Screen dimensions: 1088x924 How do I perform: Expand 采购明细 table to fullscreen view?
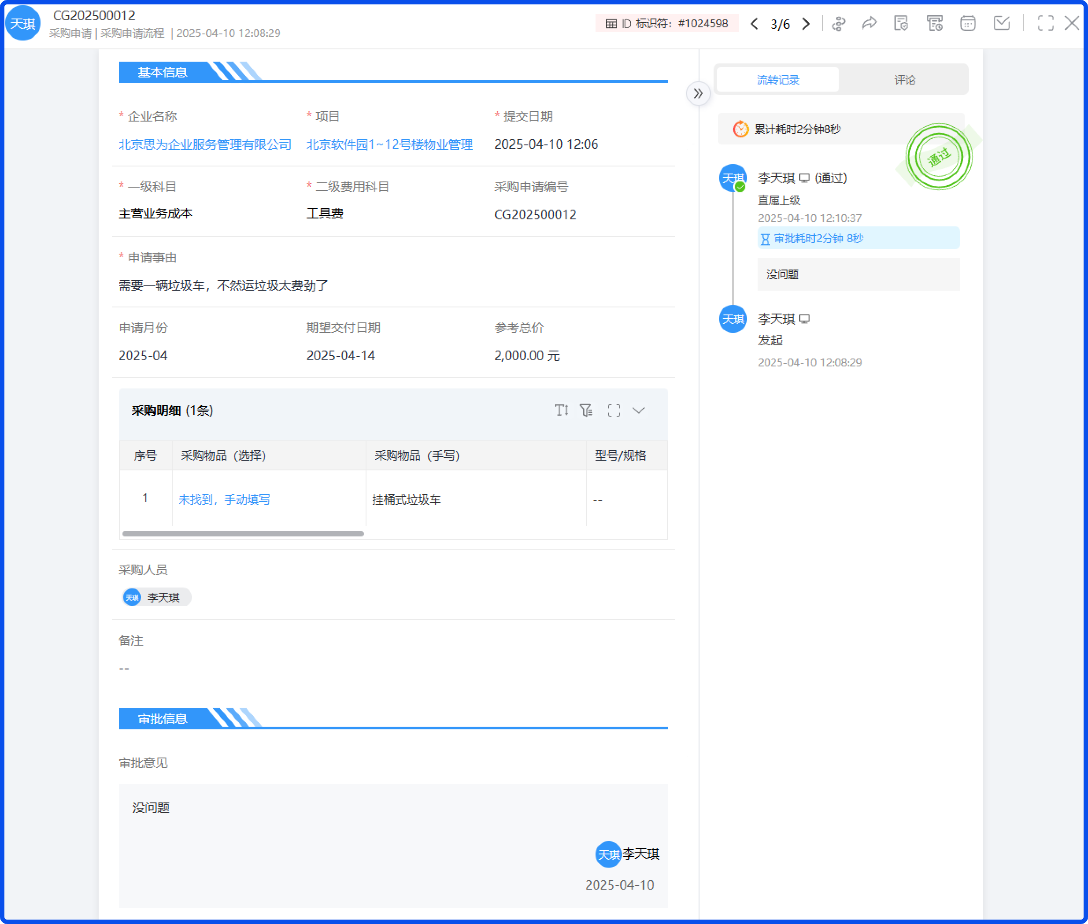[x=614, y=410]
